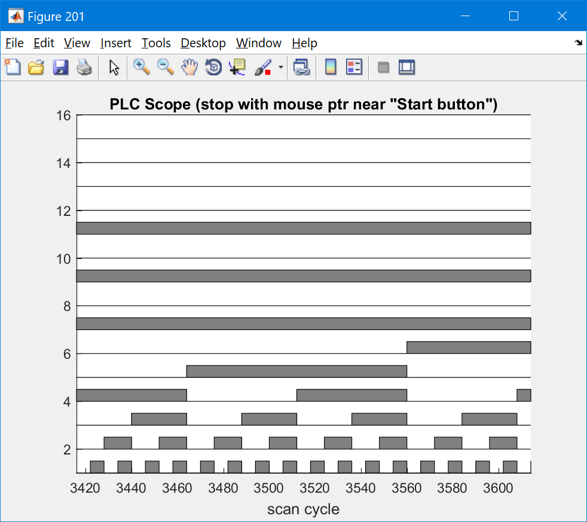587x522 pixels.
Task: Click the Insert Colorbar icon
Action: 331,68
